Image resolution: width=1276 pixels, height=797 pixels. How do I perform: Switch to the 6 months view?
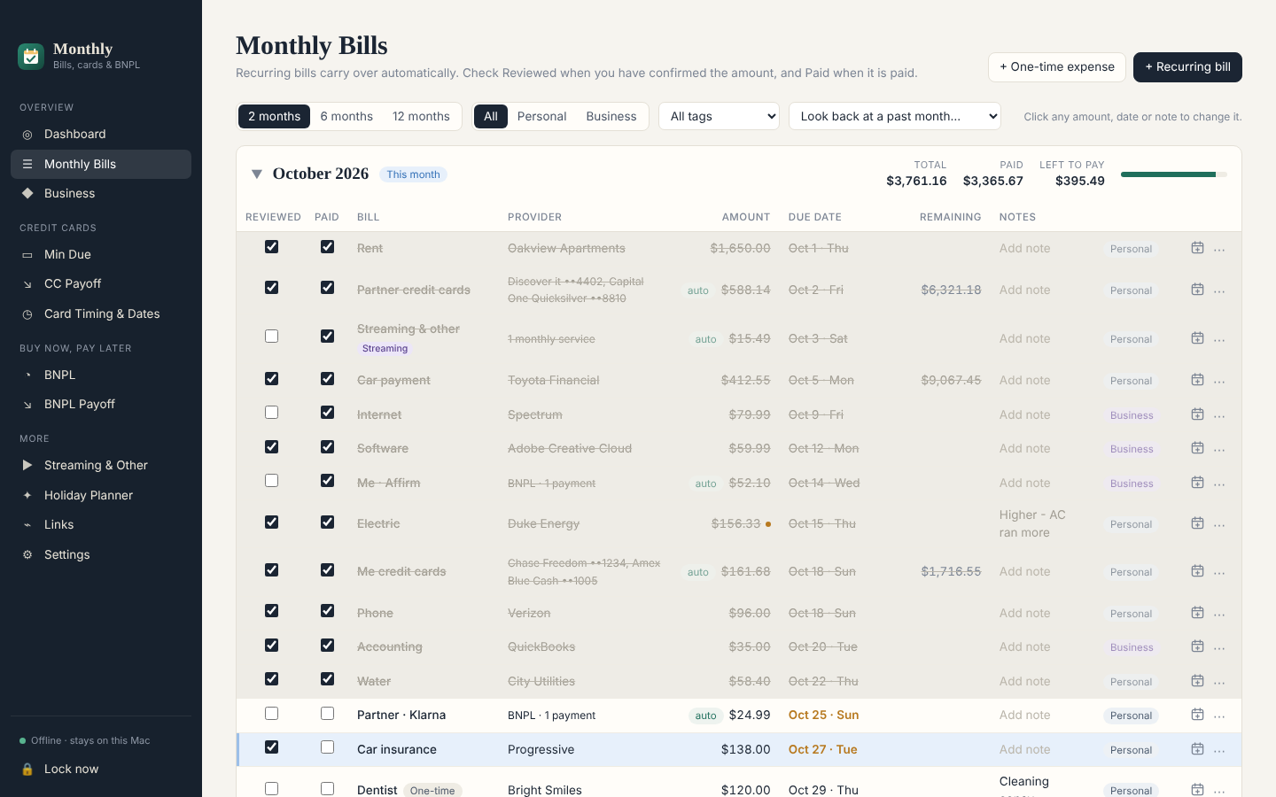coord(346,116)
